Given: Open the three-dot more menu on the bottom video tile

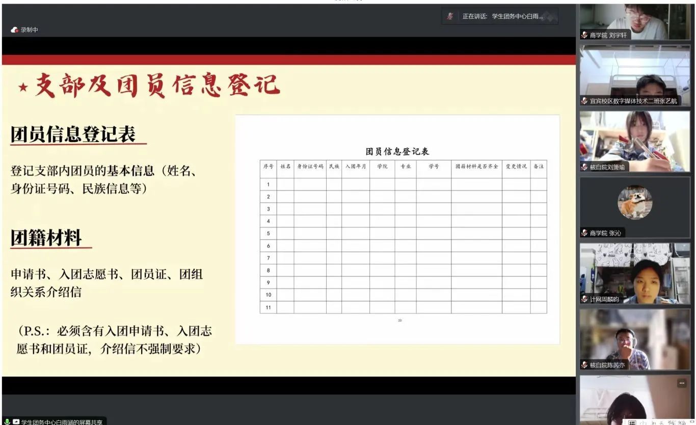Looking at the screenshot, I should 682,383.
